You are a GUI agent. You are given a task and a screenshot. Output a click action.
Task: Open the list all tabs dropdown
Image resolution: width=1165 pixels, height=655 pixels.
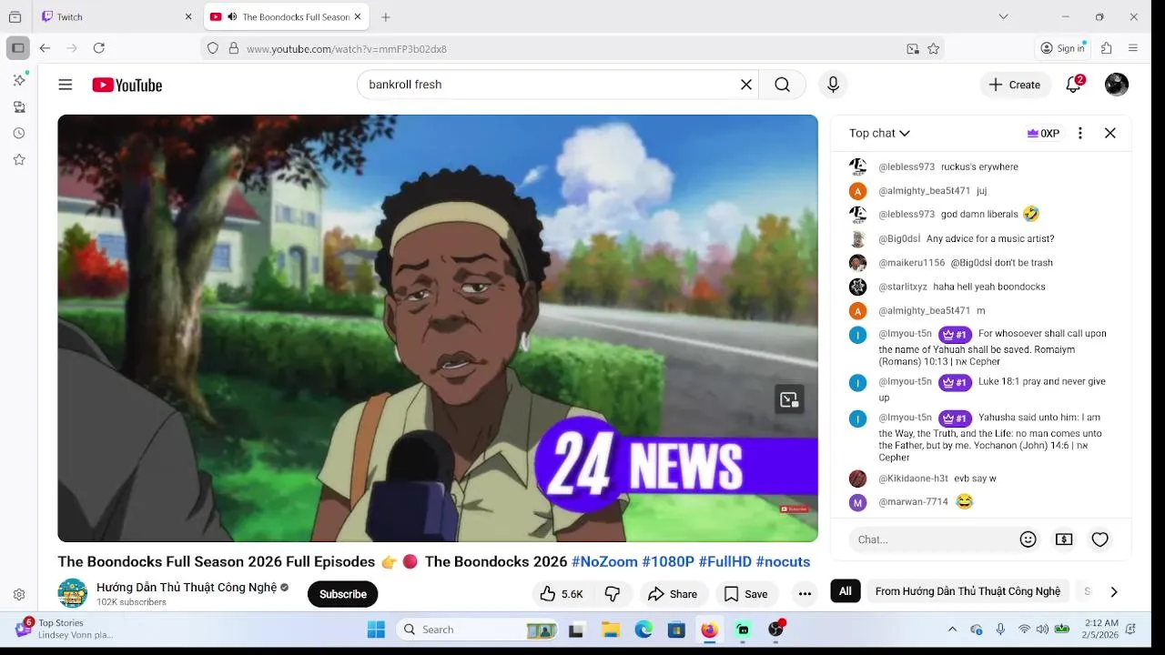point(1003,16)
